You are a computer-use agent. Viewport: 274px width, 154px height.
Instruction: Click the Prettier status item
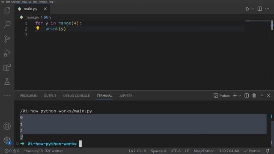tap(252, 151)
